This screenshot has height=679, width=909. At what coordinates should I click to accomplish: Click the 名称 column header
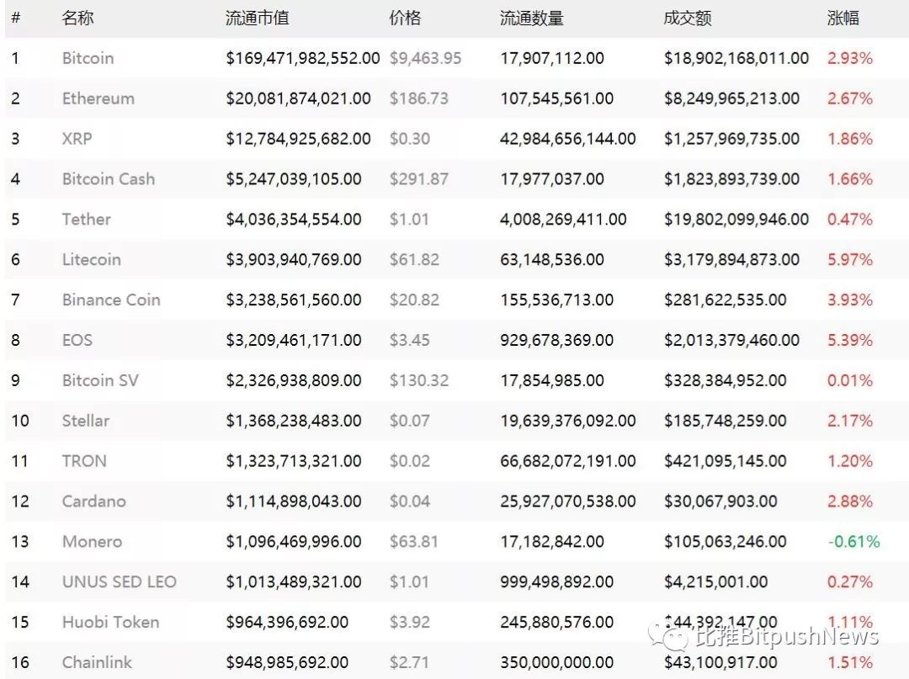[77, 18]
